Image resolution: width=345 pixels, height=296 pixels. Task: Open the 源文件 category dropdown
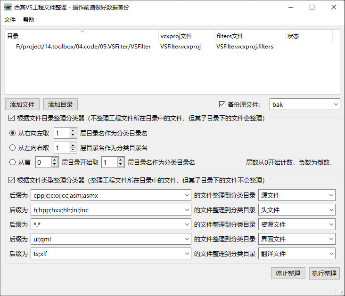tap(331, 195)
